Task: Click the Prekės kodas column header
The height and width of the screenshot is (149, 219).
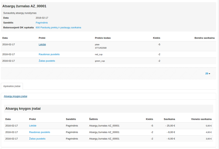Action: [103, 38]
